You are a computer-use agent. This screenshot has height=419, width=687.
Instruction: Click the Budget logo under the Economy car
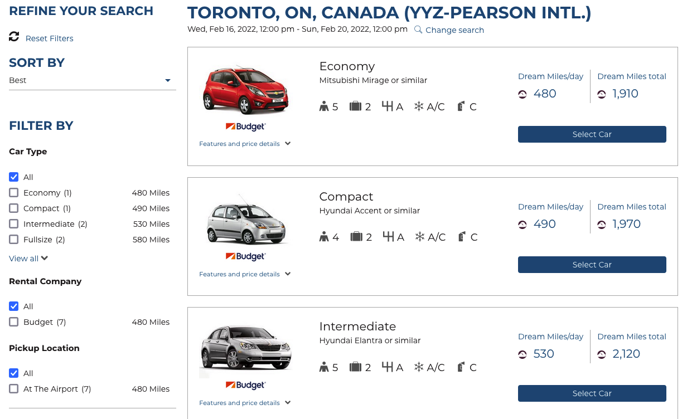[x=245, y=126]
